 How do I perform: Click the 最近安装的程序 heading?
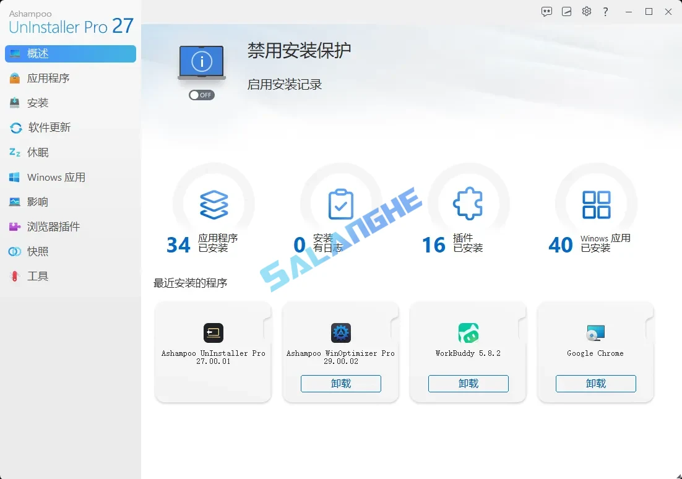click(190, 283)
